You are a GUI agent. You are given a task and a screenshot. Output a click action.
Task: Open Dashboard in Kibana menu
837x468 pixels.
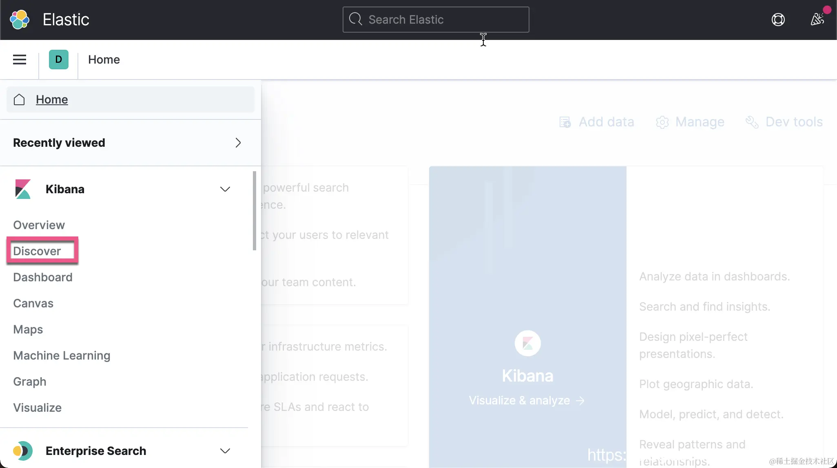coord(43,277)
